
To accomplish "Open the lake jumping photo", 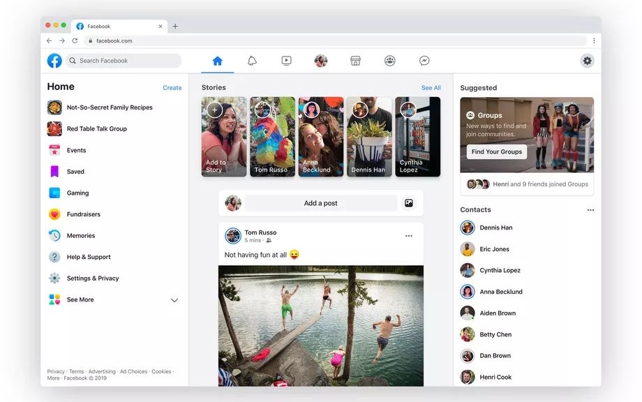I will [x=321, y=326].
